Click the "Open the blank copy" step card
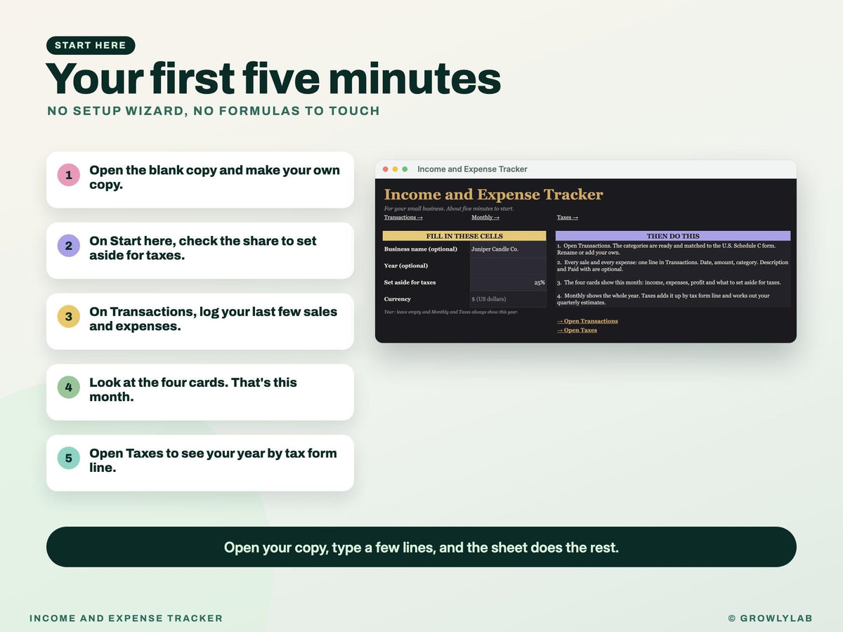843x632 pixels. (200, 180)
